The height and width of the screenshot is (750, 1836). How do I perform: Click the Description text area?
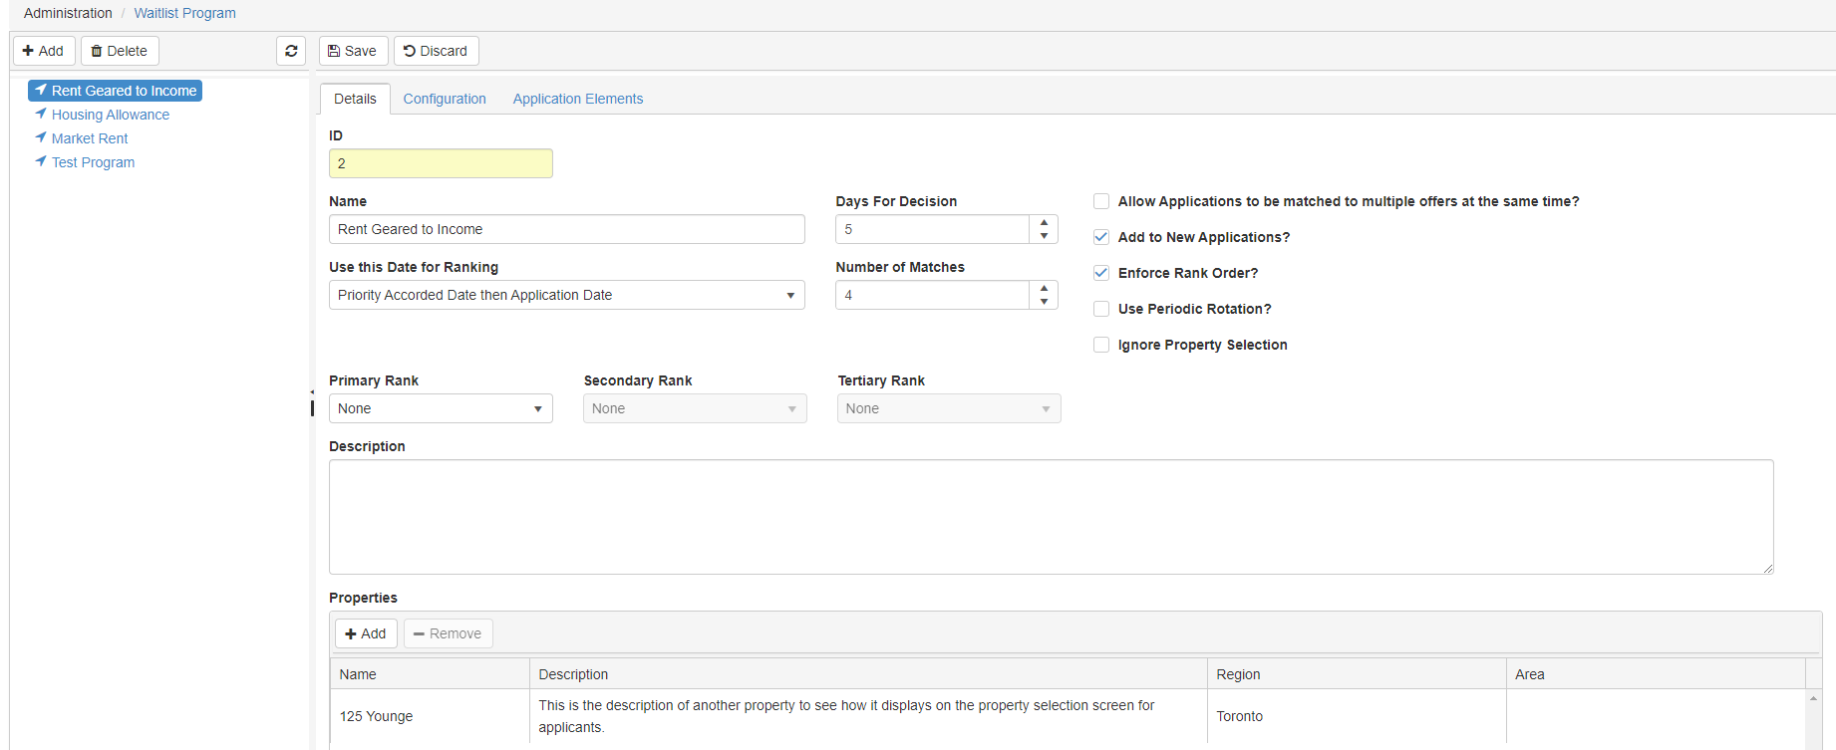pyautogui.click(x=1052, y=517)
